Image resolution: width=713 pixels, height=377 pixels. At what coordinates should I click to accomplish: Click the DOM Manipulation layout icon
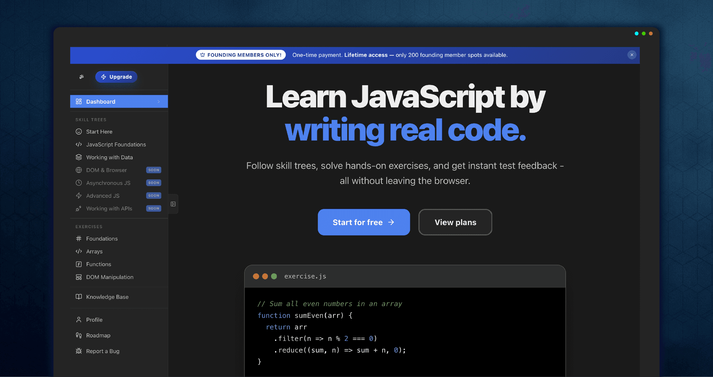[x=79, y=277]
